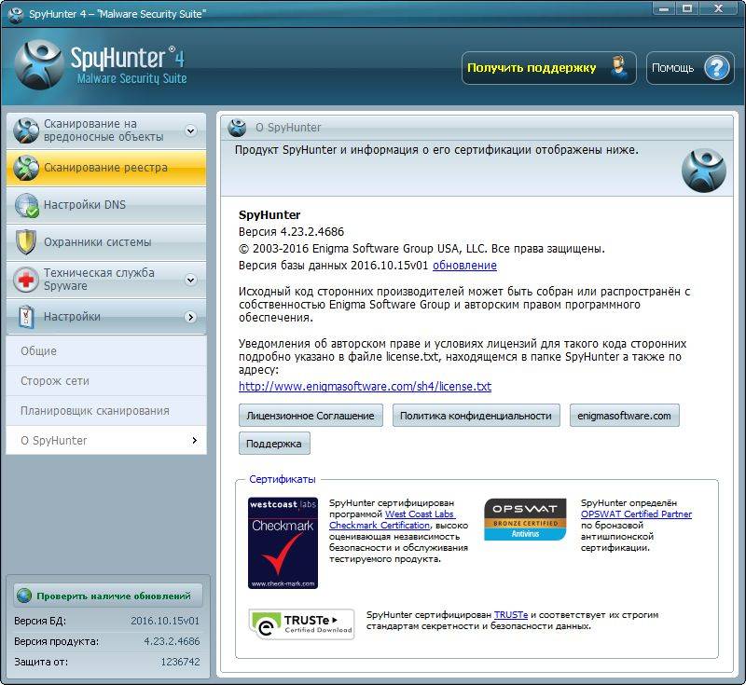Image resolution: width=746 pixels, height=685 pixels.
Task: Click the System Guards shield icon
Action: 26,242
